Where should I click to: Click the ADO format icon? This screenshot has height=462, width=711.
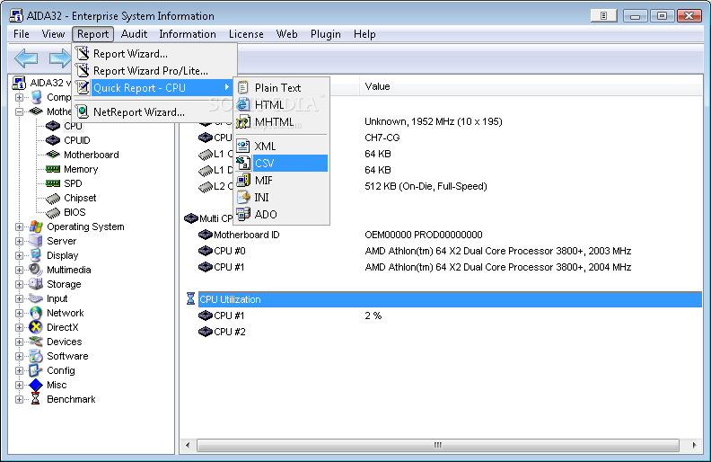243,214
